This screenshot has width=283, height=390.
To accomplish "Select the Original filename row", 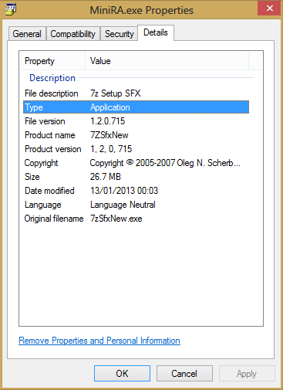I will click(x=136, y=219).
